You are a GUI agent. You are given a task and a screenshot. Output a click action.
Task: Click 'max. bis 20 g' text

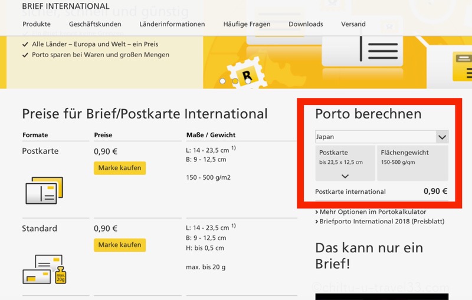pyautogui.click(x=205, y=267)
